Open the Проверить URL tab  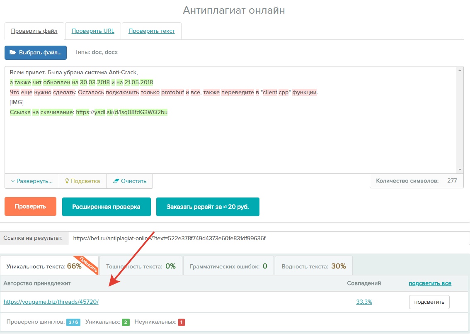93,31
